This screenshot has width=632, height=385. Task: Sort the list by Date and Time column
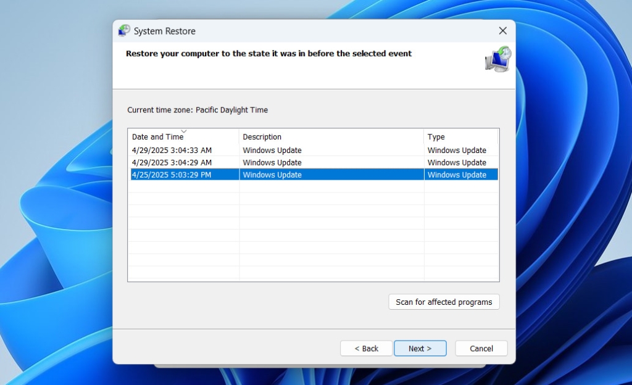158,136
